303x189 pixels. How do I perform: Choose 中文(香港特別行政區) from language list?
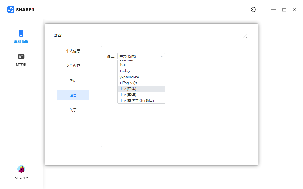[141, 100]
